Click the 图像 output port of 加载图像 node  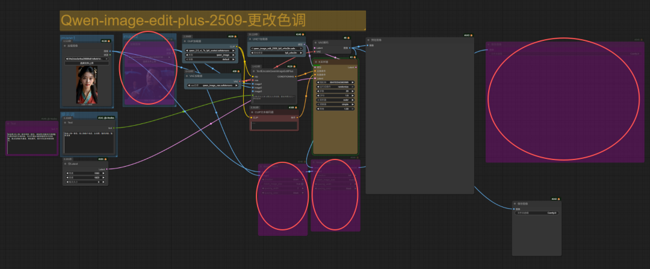pos(110,51)
